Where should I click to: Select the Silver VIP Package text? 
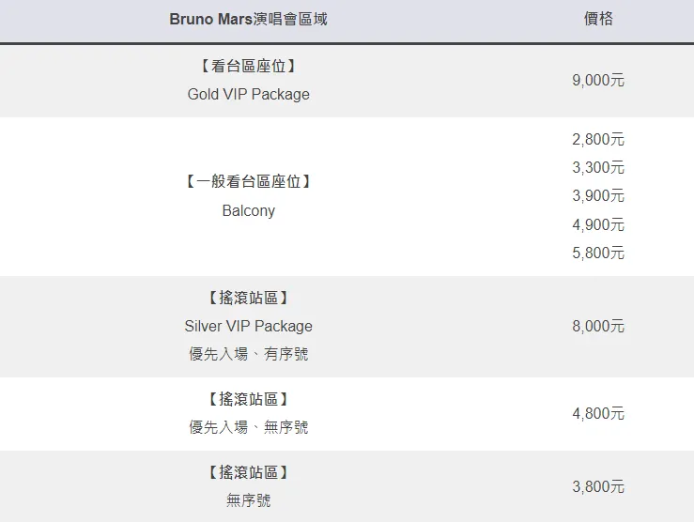tap(248, 326)
